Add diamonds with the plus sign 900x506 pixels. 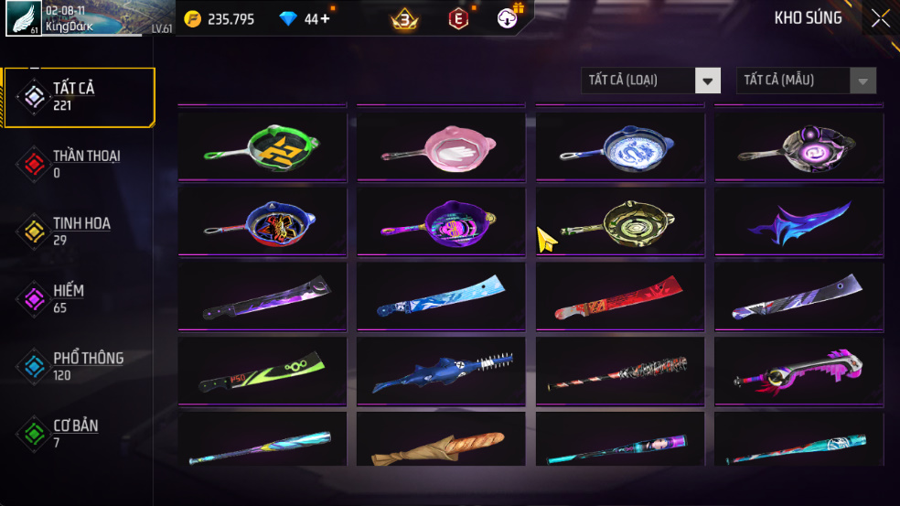click(325, 19)
